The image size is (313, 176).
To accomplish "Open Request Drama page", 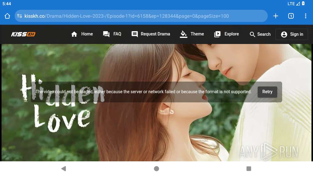I will click(x=151, y=34).
